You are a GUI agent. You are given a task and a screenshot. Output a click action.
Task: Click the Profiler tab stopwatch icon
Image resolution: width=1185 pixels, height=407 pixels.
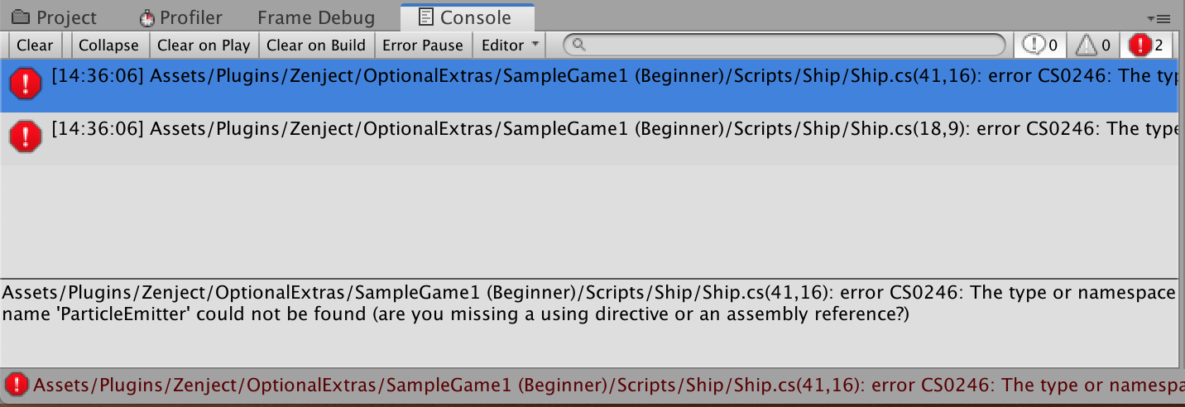[146, 17]
